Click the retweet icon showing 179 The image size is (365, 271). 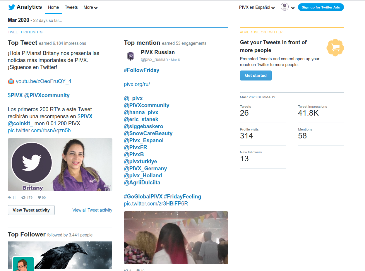[23, 198]
